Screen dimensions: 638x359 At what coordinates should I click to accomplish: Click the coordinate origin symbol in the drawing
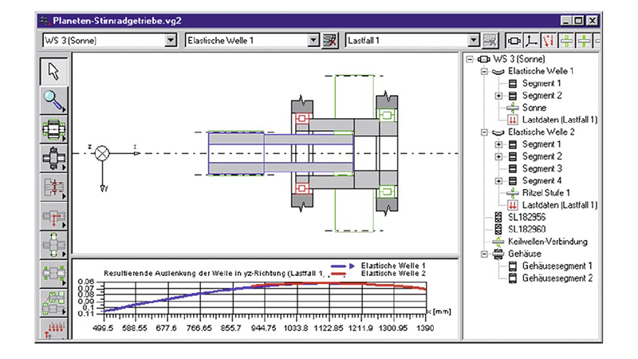point(102,152)
